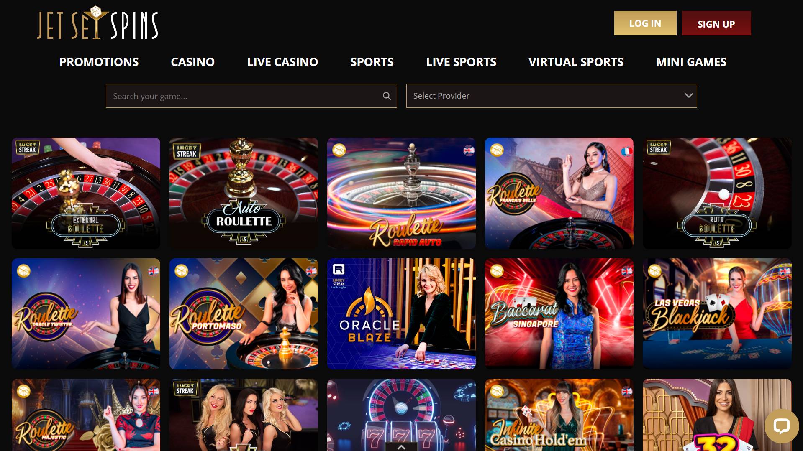Open the Las Vegas Blackjack game thumbnail
Viewport: 803px width, 451px height.
click(x=717, y=313)
